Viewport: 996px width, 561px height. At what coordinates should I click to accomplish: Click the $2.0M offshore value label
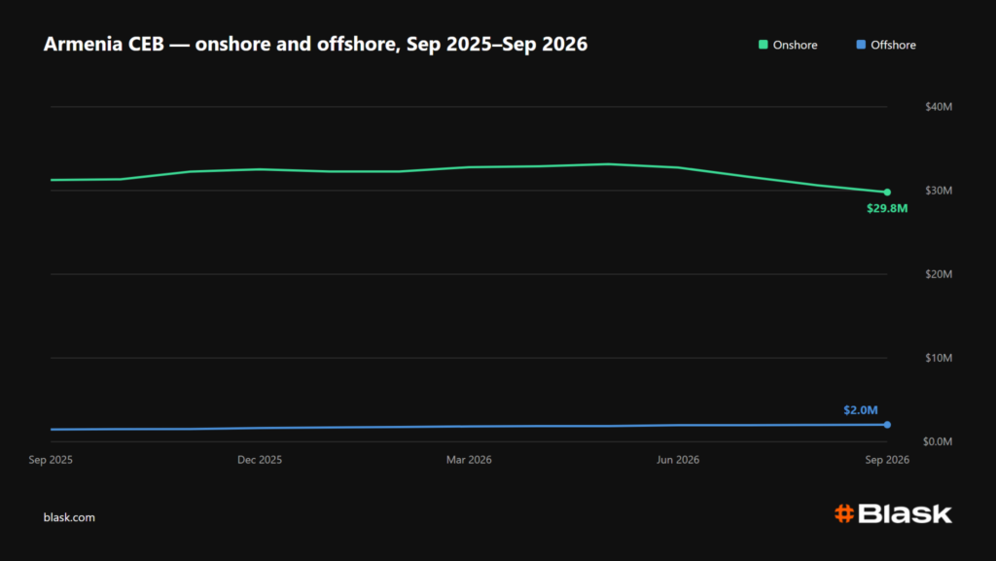(861, 410)
